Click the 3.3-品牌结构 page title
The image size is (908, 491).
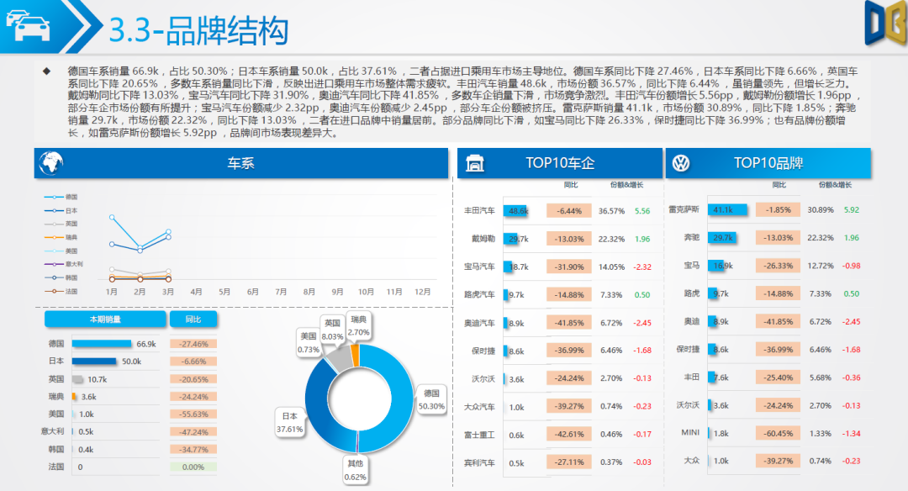click(198, 30)
